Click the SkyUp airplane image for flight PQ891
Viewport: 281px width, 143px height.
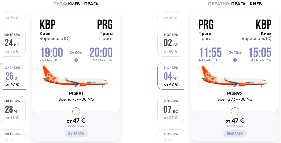(76, 77)
